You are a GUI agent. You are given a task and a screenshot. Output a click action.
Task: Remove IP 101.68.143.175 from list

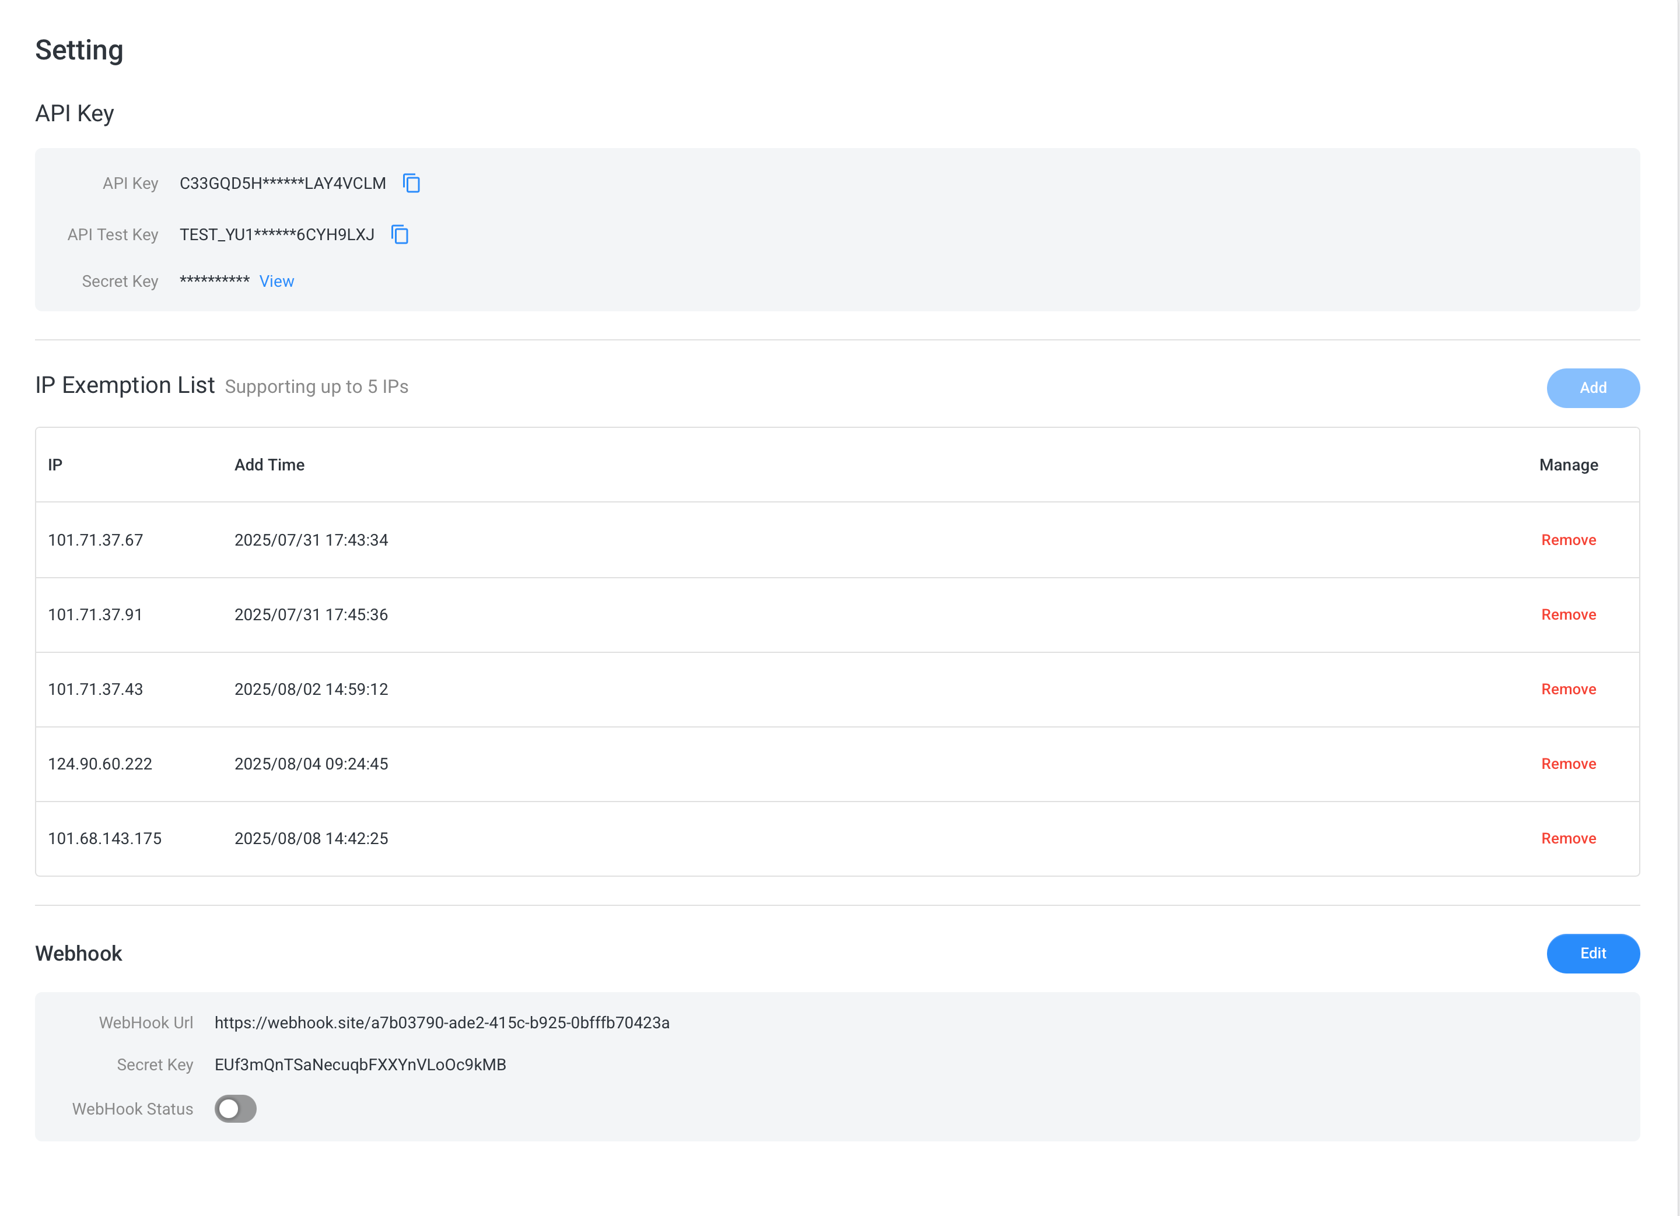(1568, 838)
